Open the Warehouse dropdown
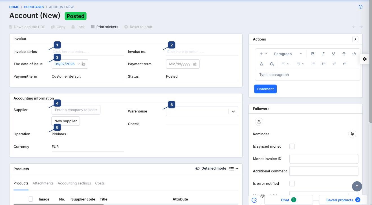Viewport: 372px width, 205px height. (x=233, y=111)
